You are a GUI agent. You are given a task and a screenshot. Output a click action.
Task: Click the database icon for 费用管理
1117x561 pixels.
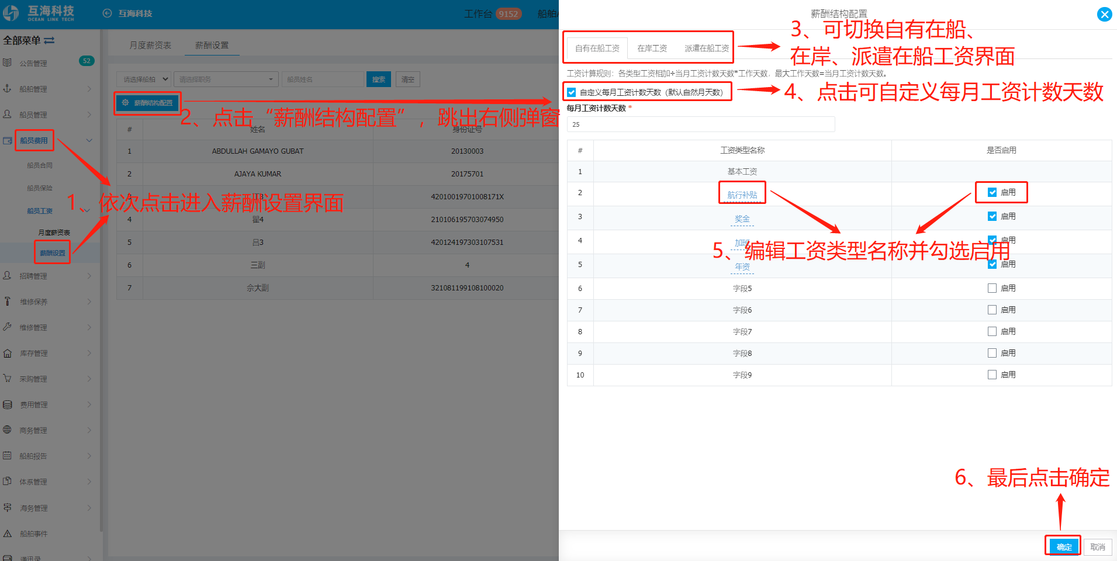[x=7, y=404]
